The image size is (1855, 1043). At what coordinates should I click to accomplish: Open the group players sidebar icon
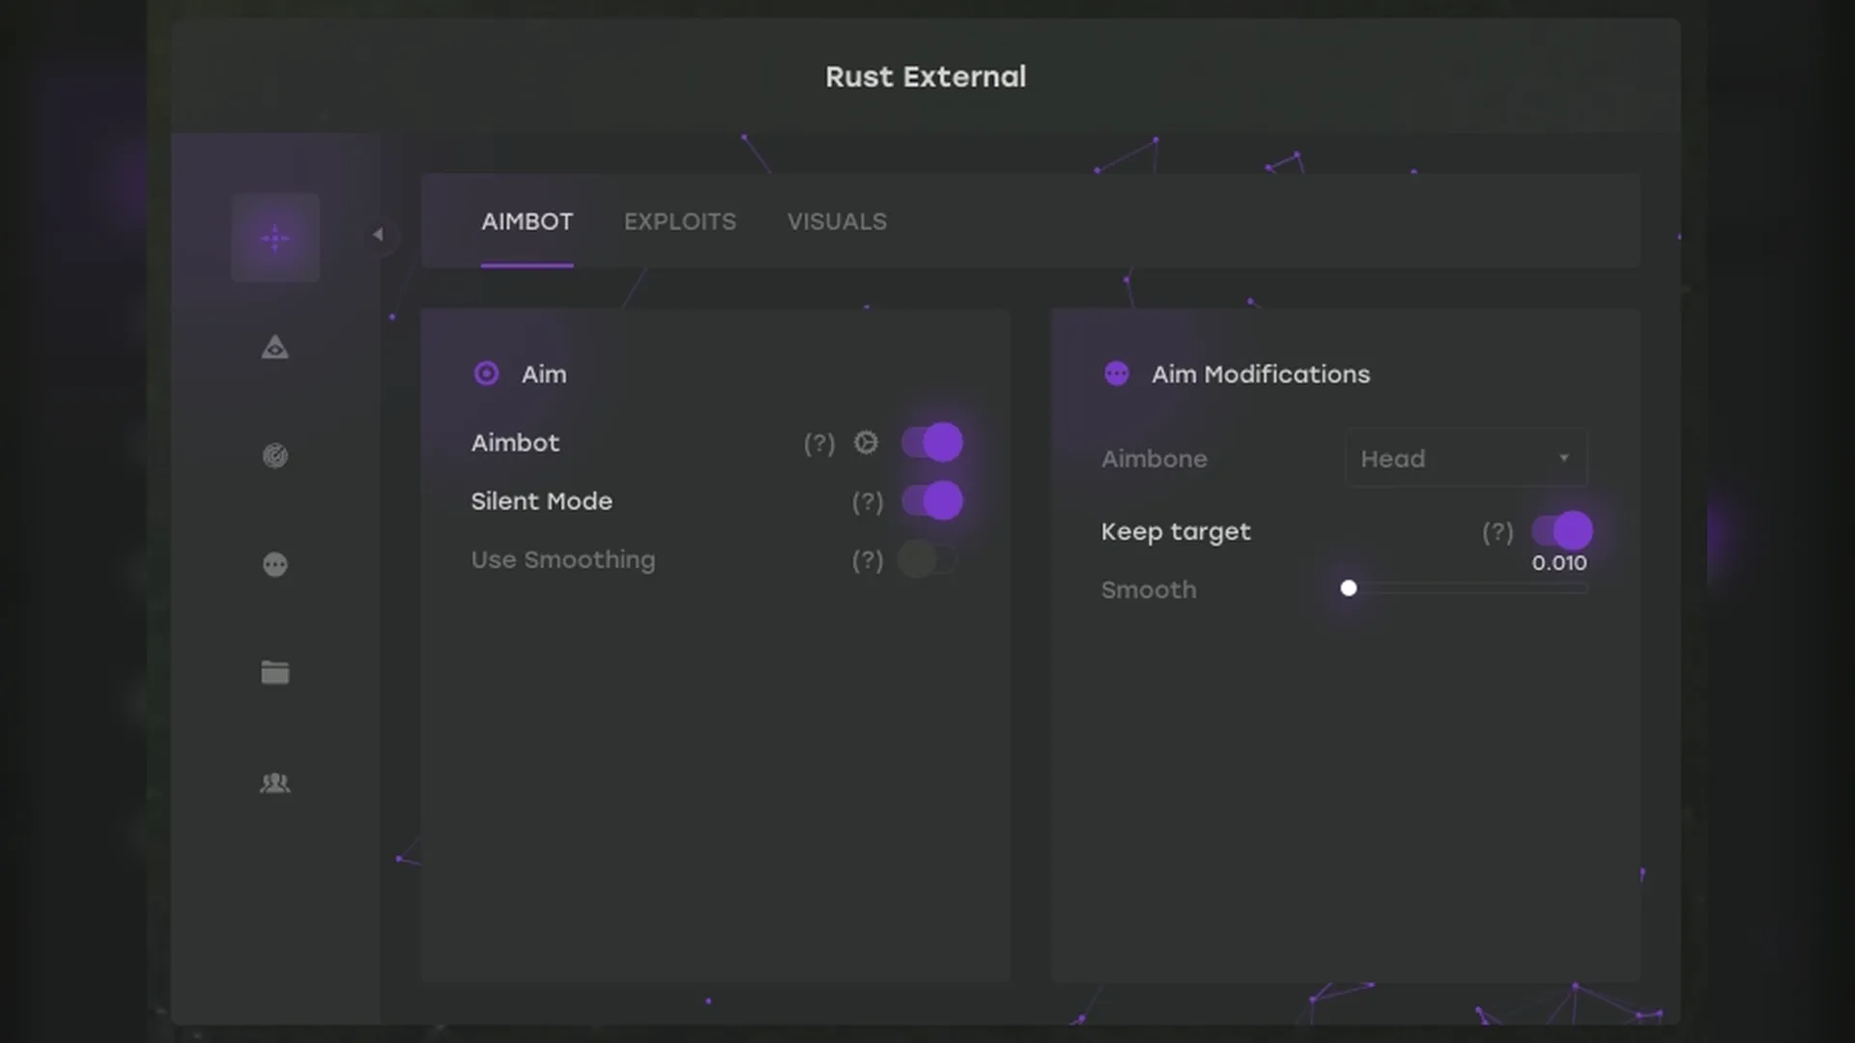point(275,782)
